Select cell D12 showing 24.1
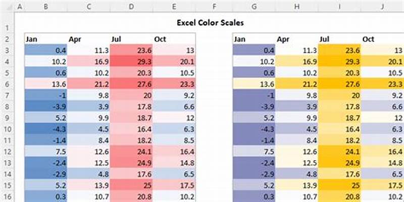 click(131, 151)
